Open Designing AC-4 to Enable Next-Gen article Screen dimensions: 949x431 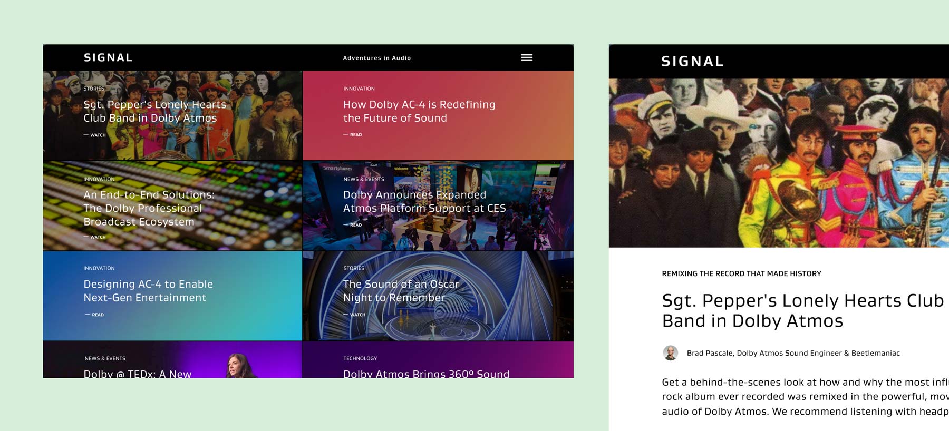(148, 291)
